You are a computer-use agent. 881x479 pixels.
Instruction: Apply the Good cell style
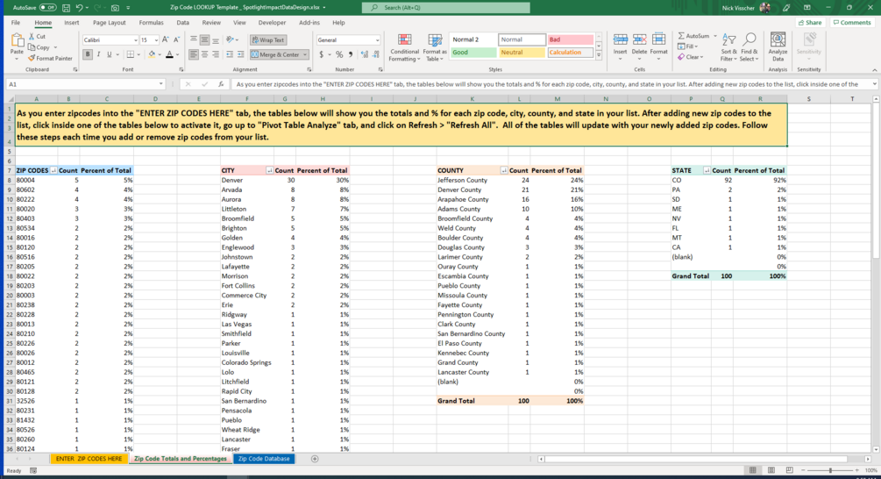coord(473,53)
